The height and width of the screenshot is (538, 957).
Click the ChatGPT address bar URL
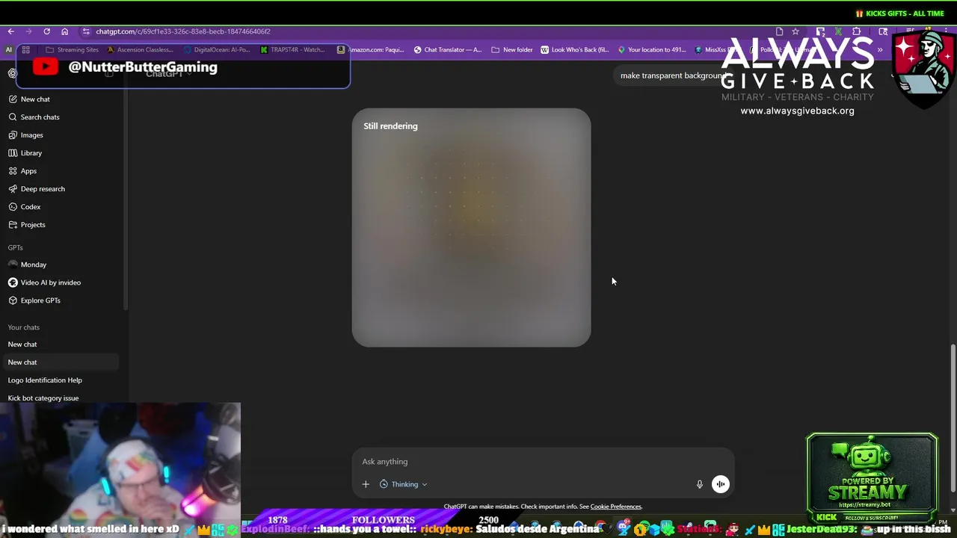click(x=183, y=31)
